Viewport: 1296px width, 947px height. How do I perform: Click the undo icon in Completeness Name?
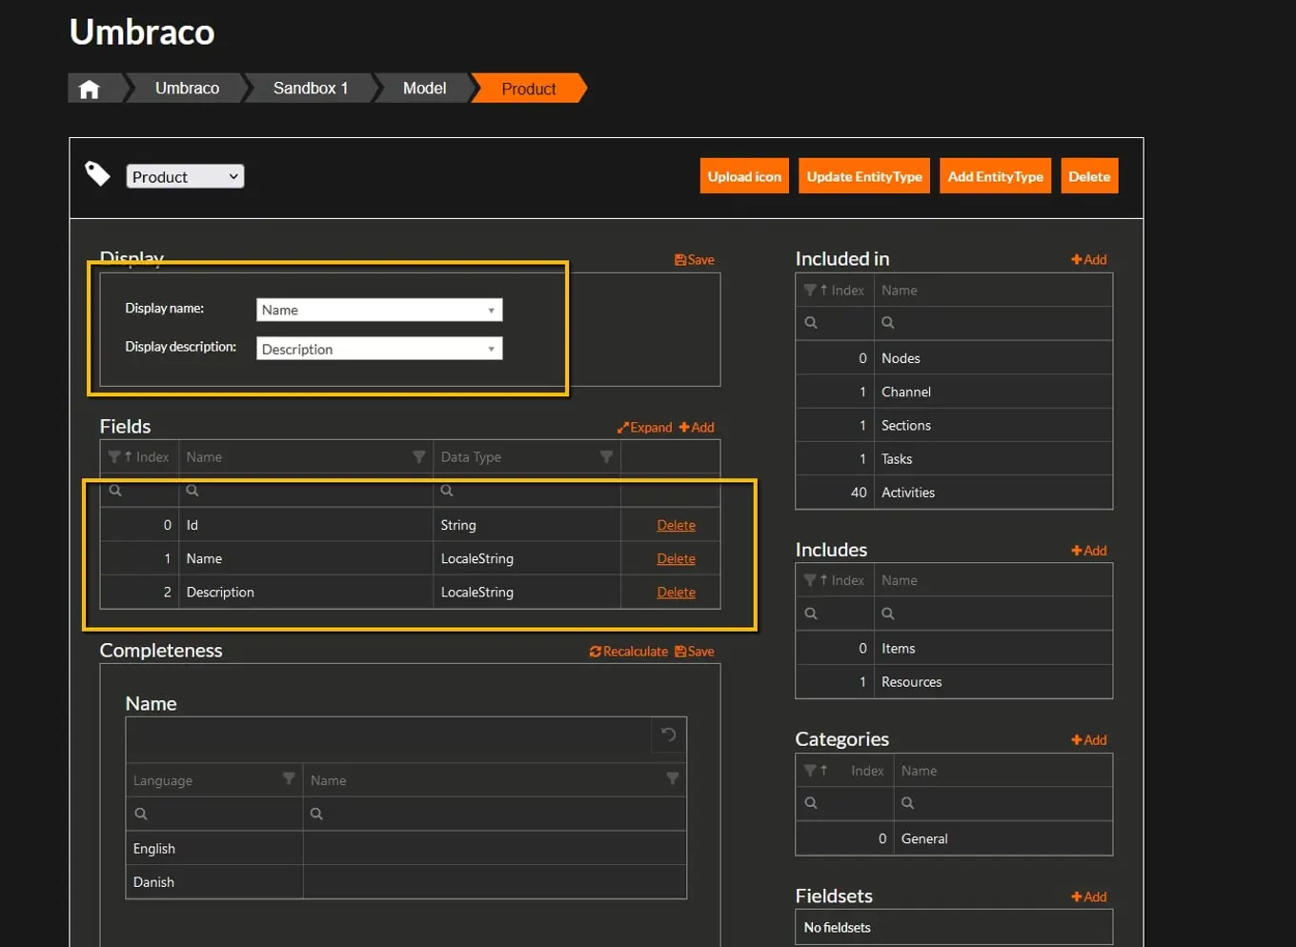coord(669,735)
